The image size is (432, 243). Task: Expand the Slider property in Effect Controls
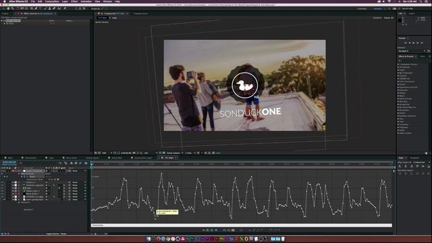[5, 24]
